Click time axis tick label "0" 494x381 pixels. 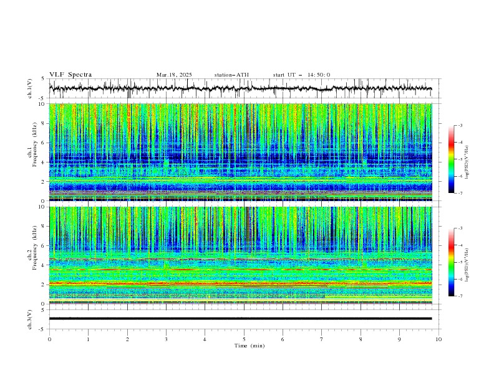pos(49,339)
